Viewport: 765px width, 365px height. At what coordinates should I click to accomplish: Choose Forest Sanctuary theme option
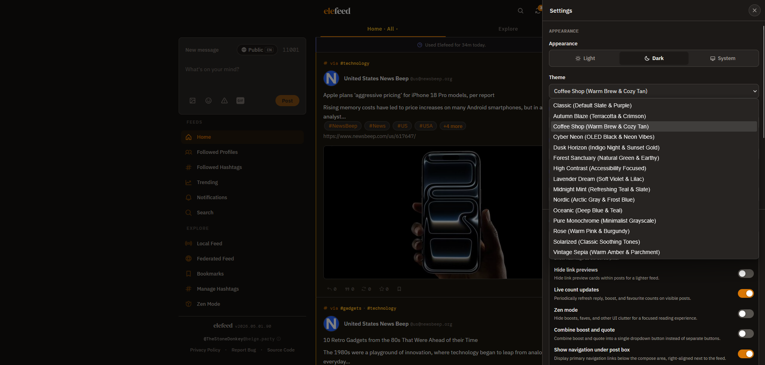(654, 158)
